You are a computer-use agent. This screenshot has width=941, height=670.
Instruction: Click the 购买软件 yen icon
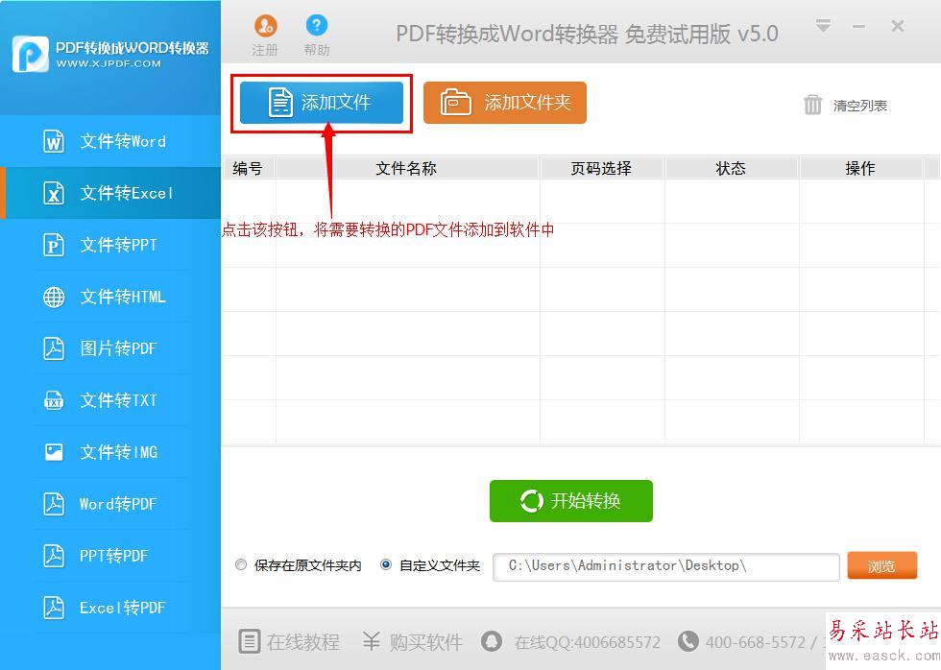[372, 641]
